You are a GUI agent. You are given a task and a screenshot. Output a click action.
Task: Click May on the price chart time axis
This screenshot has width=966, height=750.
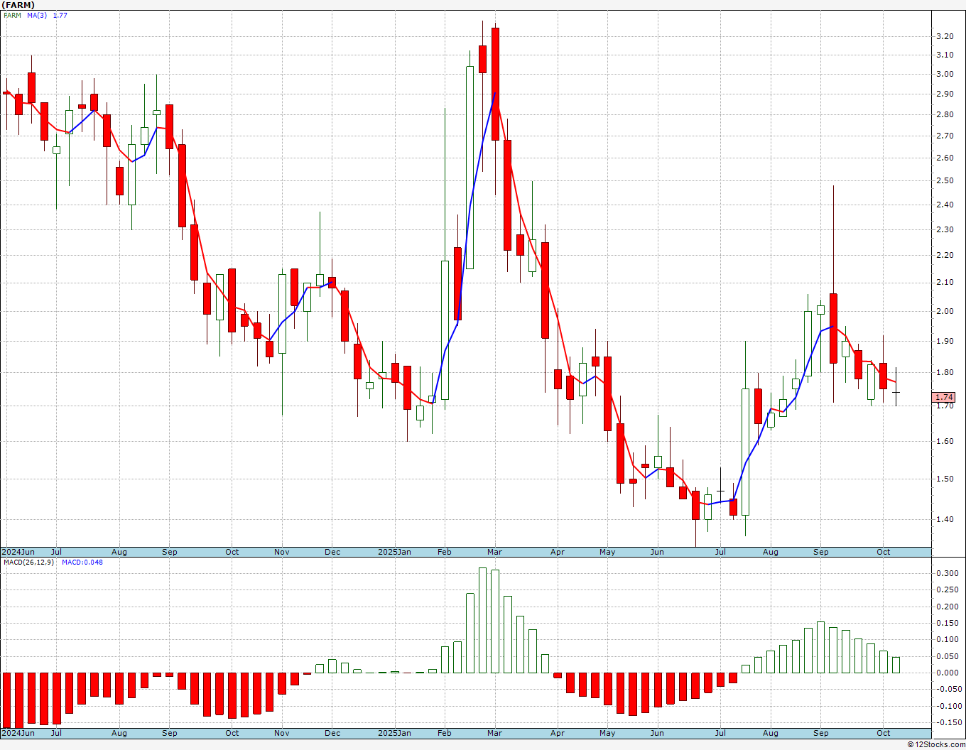pyautogui.click(x=607, y=552)
